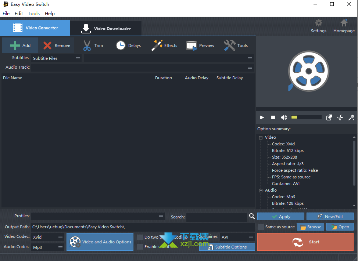Toggle the Enable subtitles checkbox
Image resolution: width=358 pixels, height=261 pixels.
click(x=140, y=247)
